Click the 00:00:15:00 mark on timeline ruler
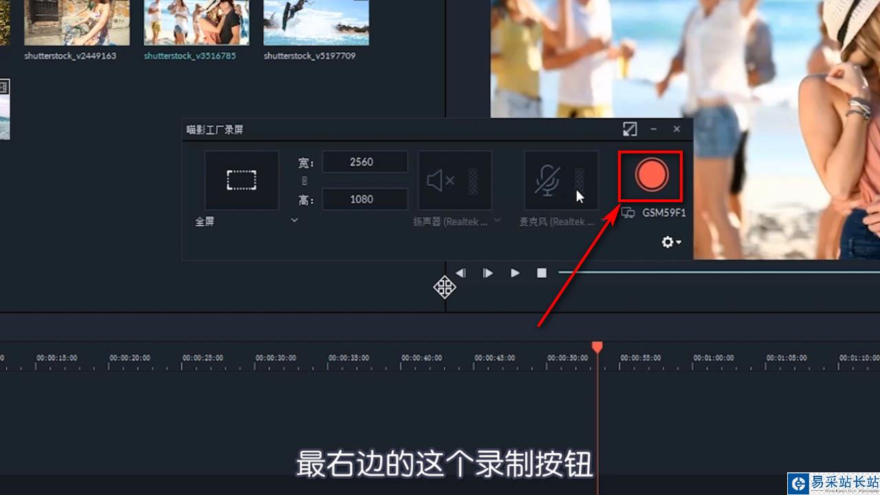 point(56,358)
